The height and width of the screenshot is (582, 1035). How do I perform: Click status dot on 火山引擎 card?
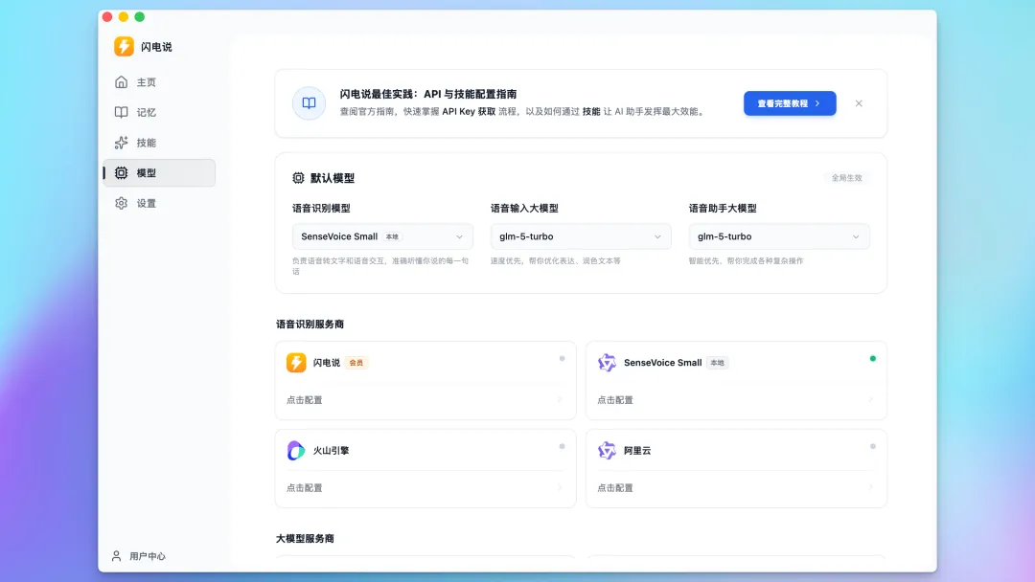(562, 446)
